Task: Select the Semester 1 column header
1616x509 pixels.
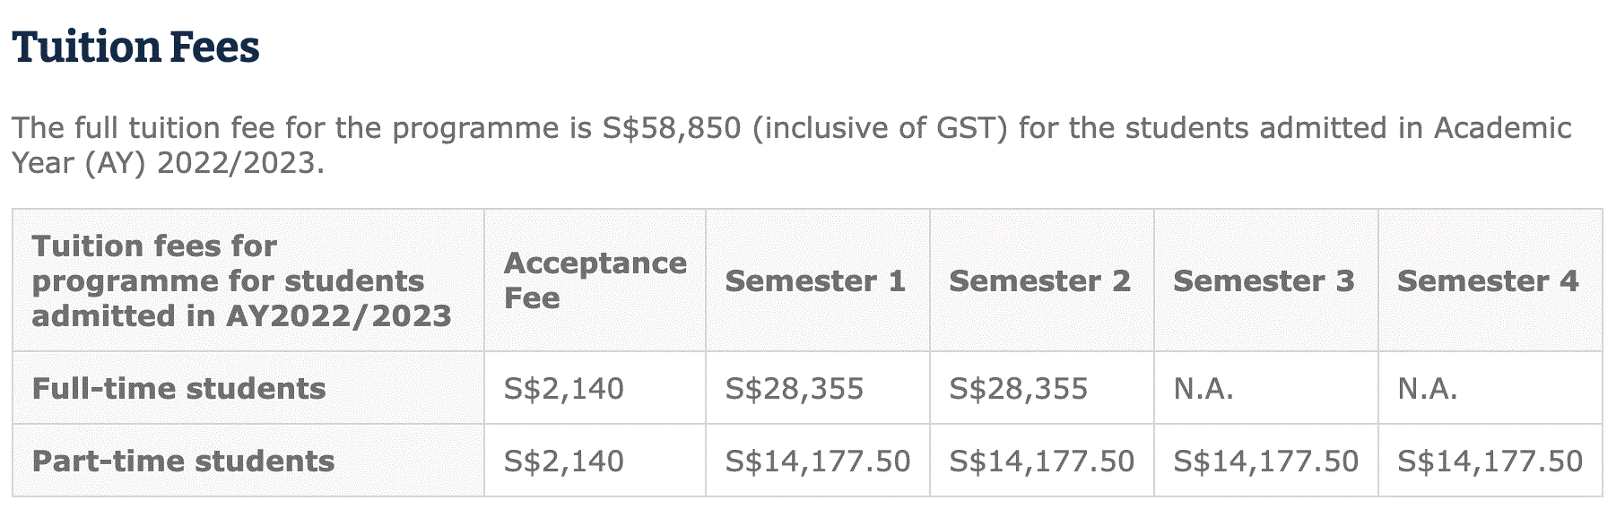Action: (x=815, y=280)
